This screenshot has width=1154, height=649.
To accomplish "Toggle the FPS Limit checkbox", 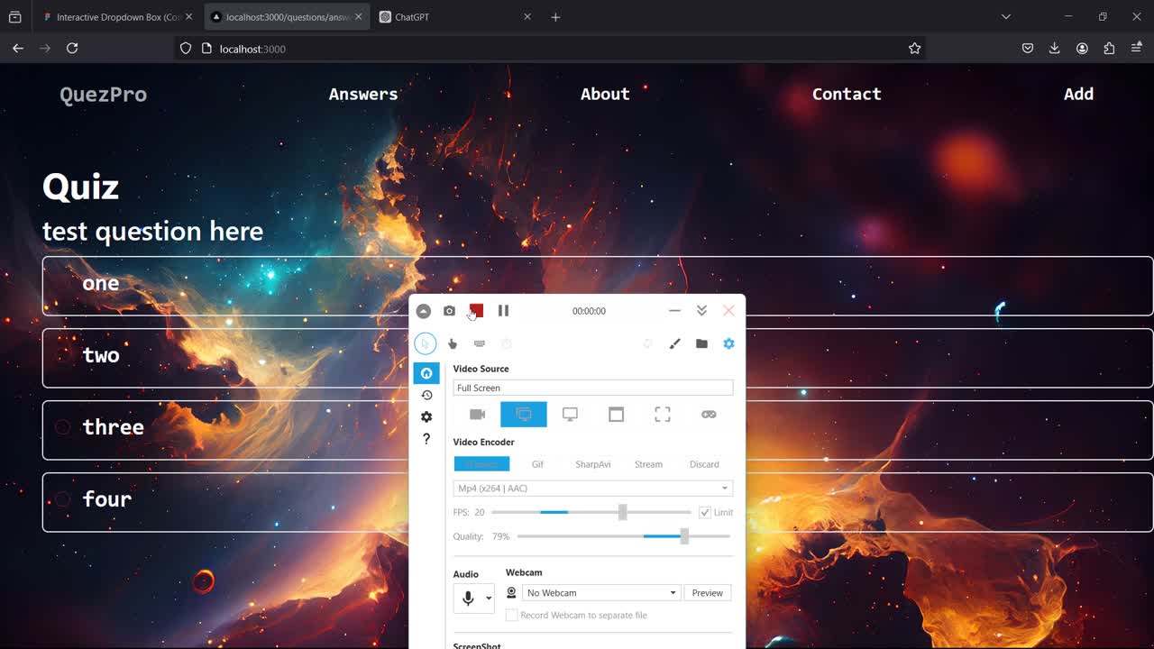I will (705, 512).
